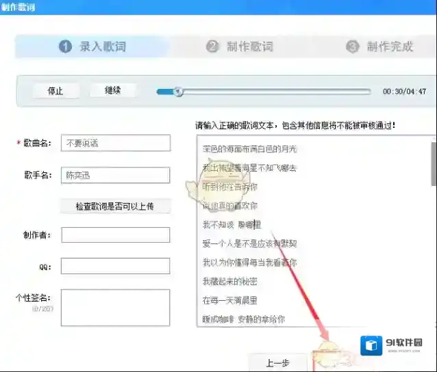This screenshot has height=372, width=437.
Task: Click the 91软件园 logo icon
Action: [x=372, y=346]
